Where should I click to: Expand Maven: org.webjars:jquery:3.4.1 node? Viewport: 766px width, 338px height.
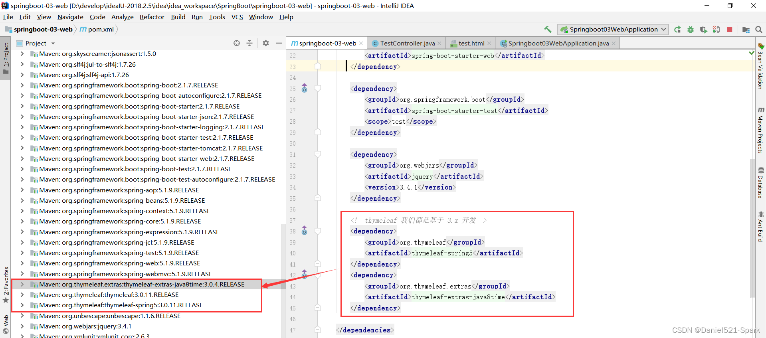[22, 326]
